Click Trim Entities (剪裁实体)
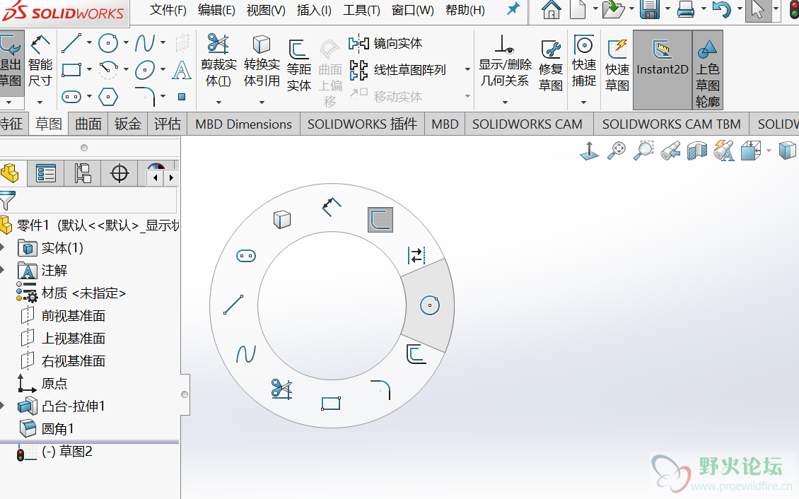The image size is (799, 499). 218,61
